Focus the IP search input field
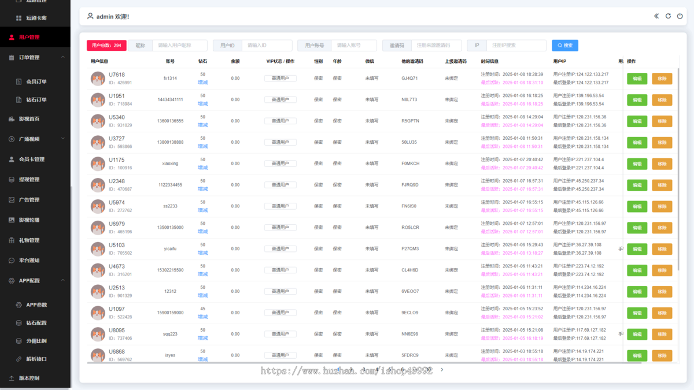 [x=516, y=46]
